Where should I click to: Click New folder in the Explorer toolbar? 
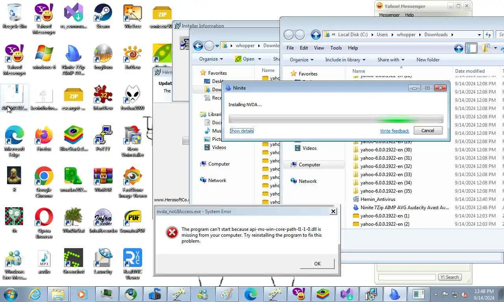point(428,60)
